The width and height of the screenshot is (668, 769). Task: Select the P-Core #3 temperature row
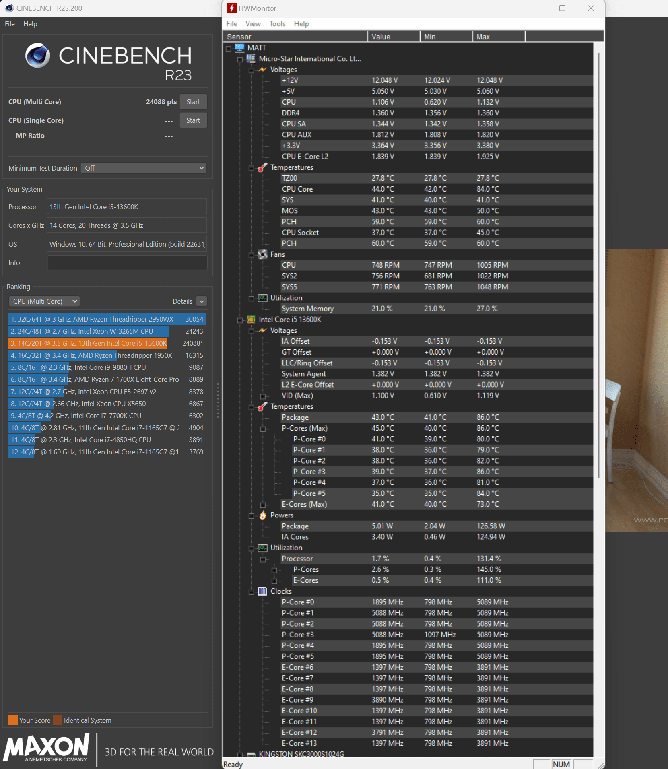[x=442, y=472]
